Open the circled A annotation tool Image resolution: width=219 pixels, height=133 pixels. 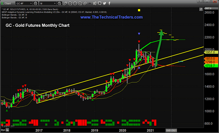(x=80, y=4)
